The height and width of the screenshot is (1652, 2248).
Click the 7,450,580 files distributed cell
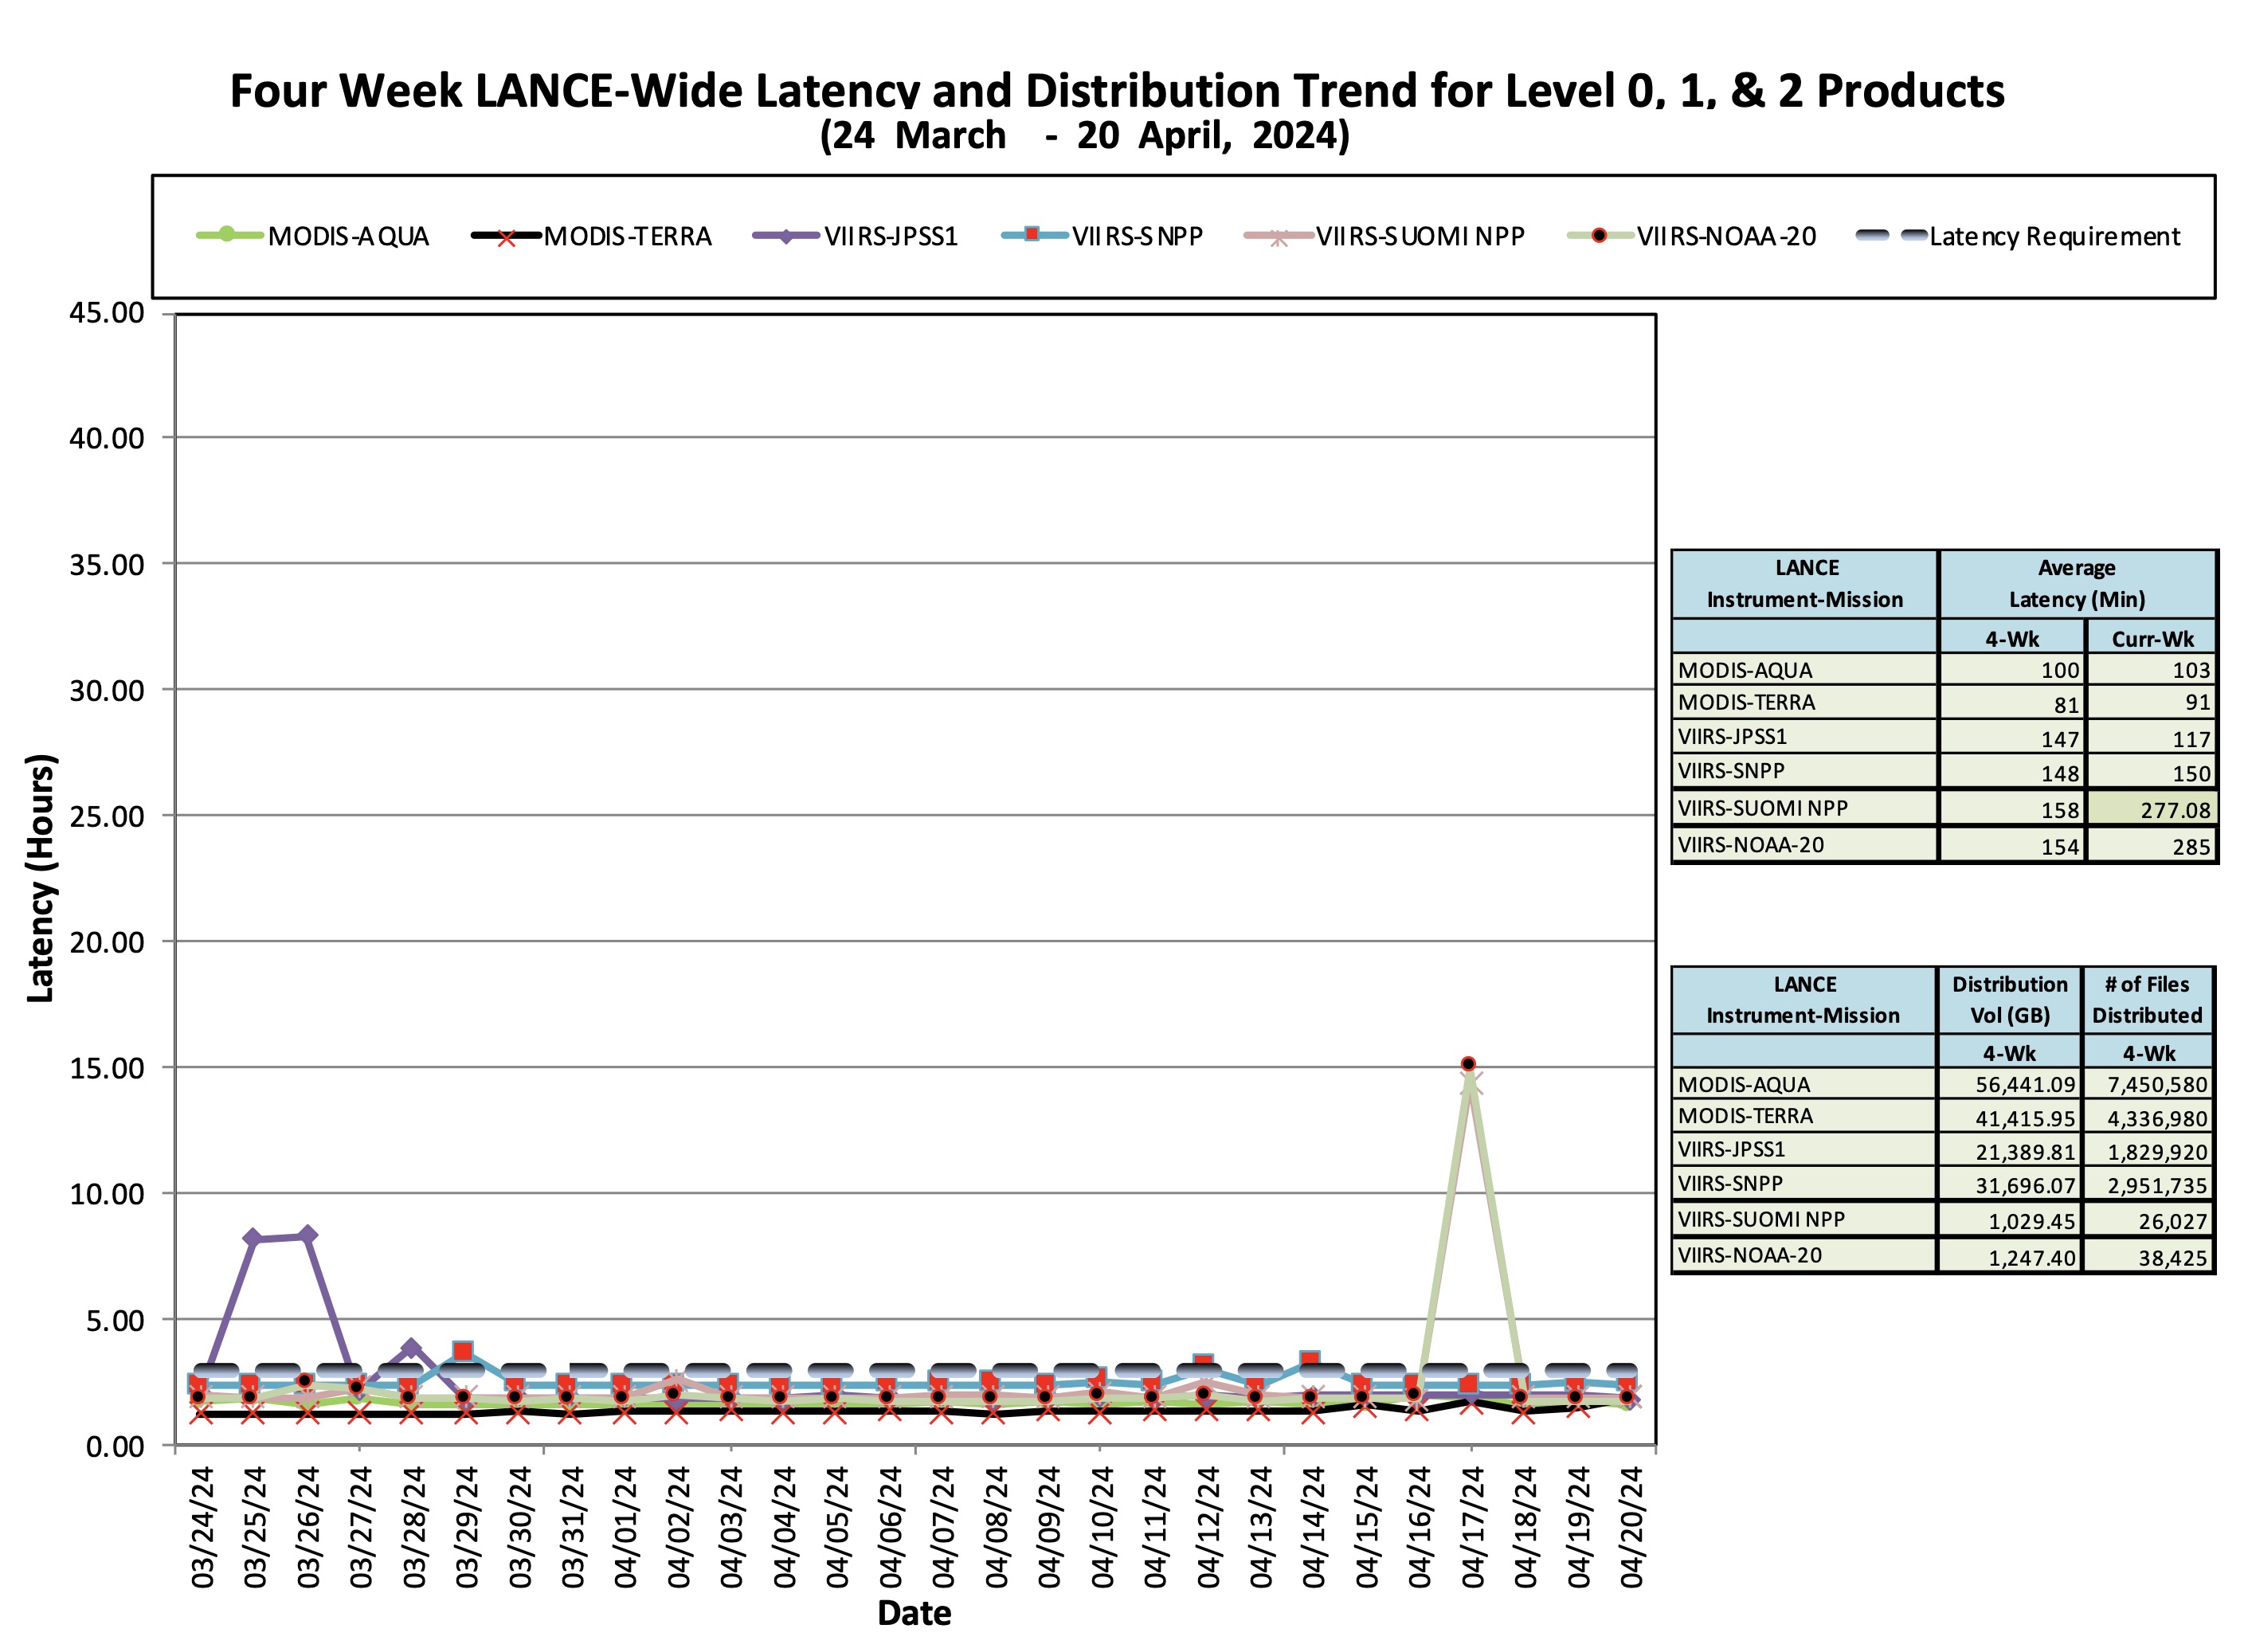click(x=2148, y=1084)
